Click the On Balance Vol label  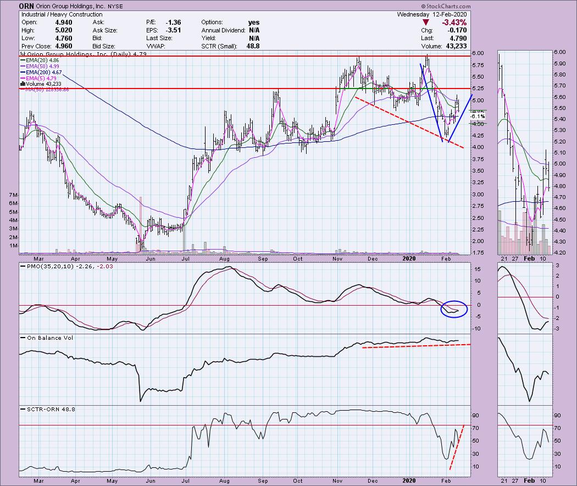47,338
